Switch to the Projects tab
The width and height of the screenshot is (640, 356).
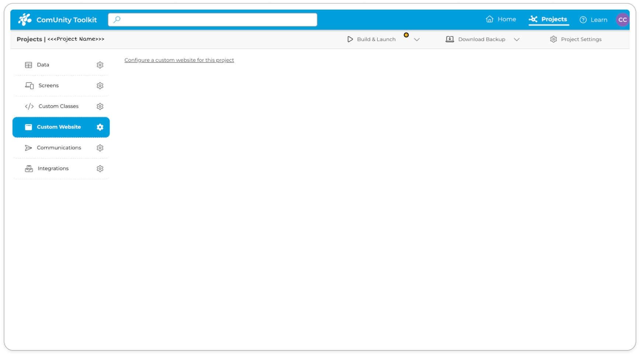tap(548, 19)
